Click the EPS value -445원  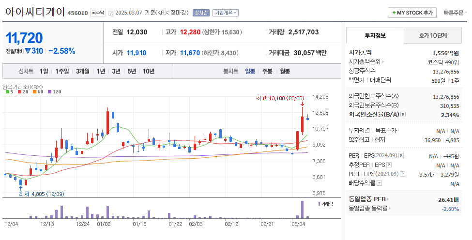point(451,156)
